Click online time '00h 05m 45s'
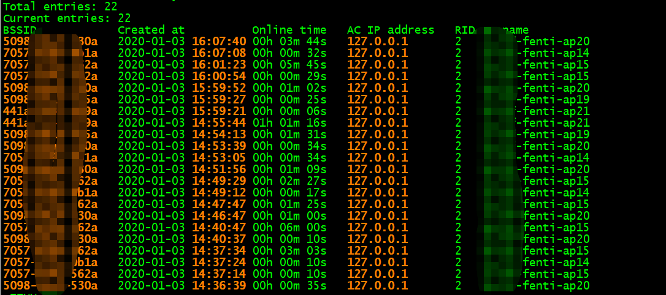Image resolution: width=666 pixels, height=295 pixels. click(x=289, y=65)
